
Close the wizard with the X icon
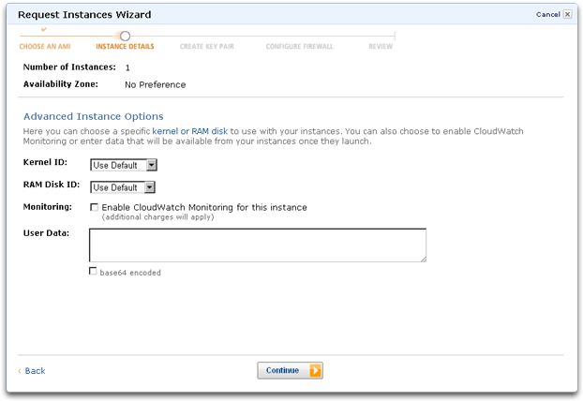(567, 14)
